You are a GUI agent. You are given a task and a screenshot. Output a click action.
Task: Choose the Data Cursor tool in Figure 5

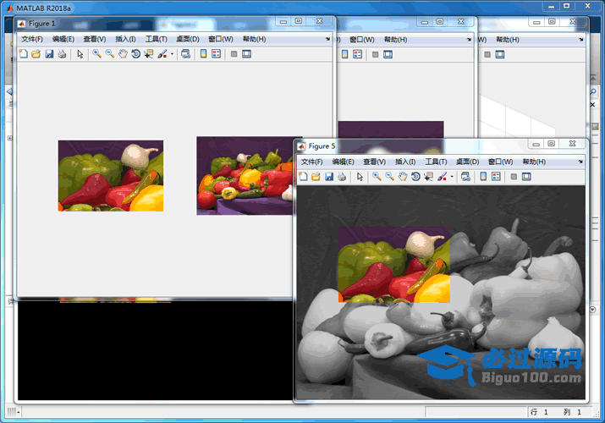click(x=429, y=177)
